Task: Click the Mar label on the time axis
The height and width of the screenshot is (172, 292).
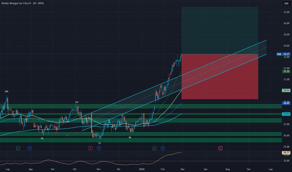Action: tap(182, 169)
